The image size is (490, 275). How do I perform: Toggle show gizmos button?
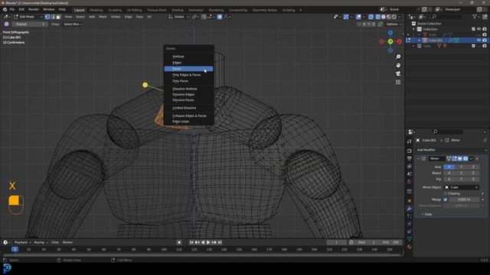pos(346,17)
